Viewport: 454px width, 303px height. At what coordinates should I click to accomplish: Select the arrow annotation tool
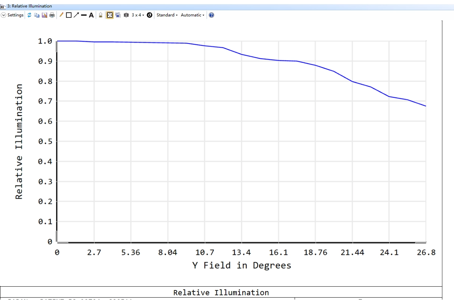(x=76, y=15)
